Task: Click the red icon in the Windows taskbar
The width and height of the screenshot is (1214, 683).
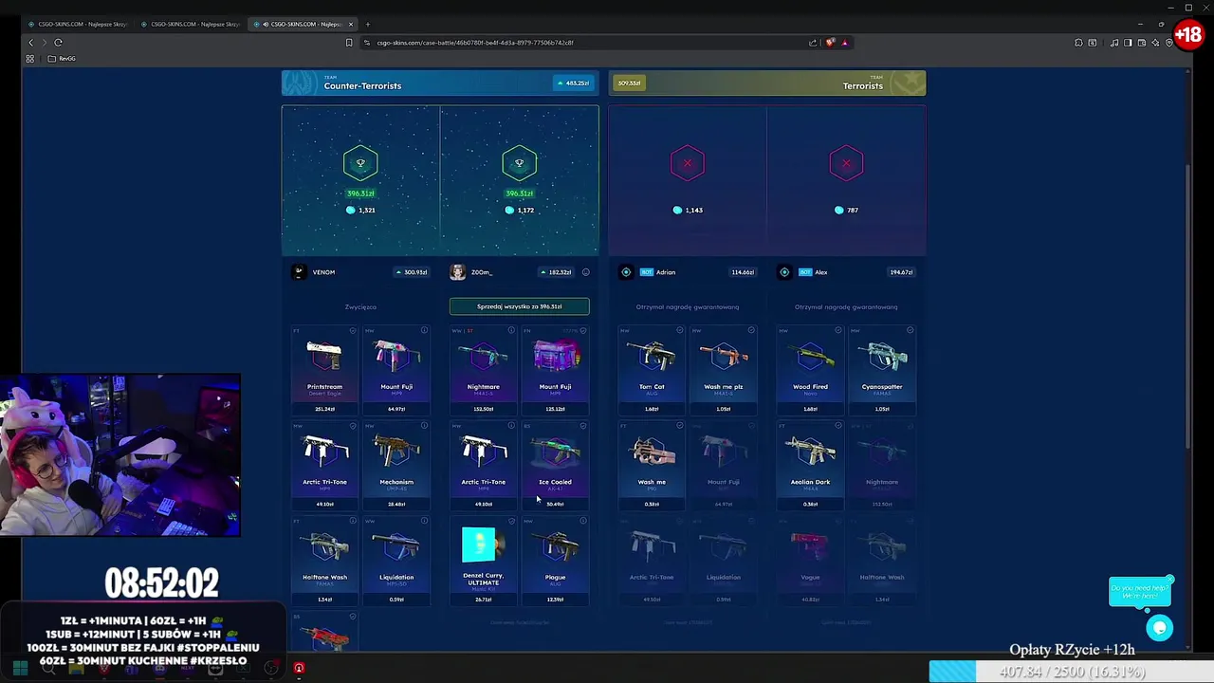Action: [299, 669]
